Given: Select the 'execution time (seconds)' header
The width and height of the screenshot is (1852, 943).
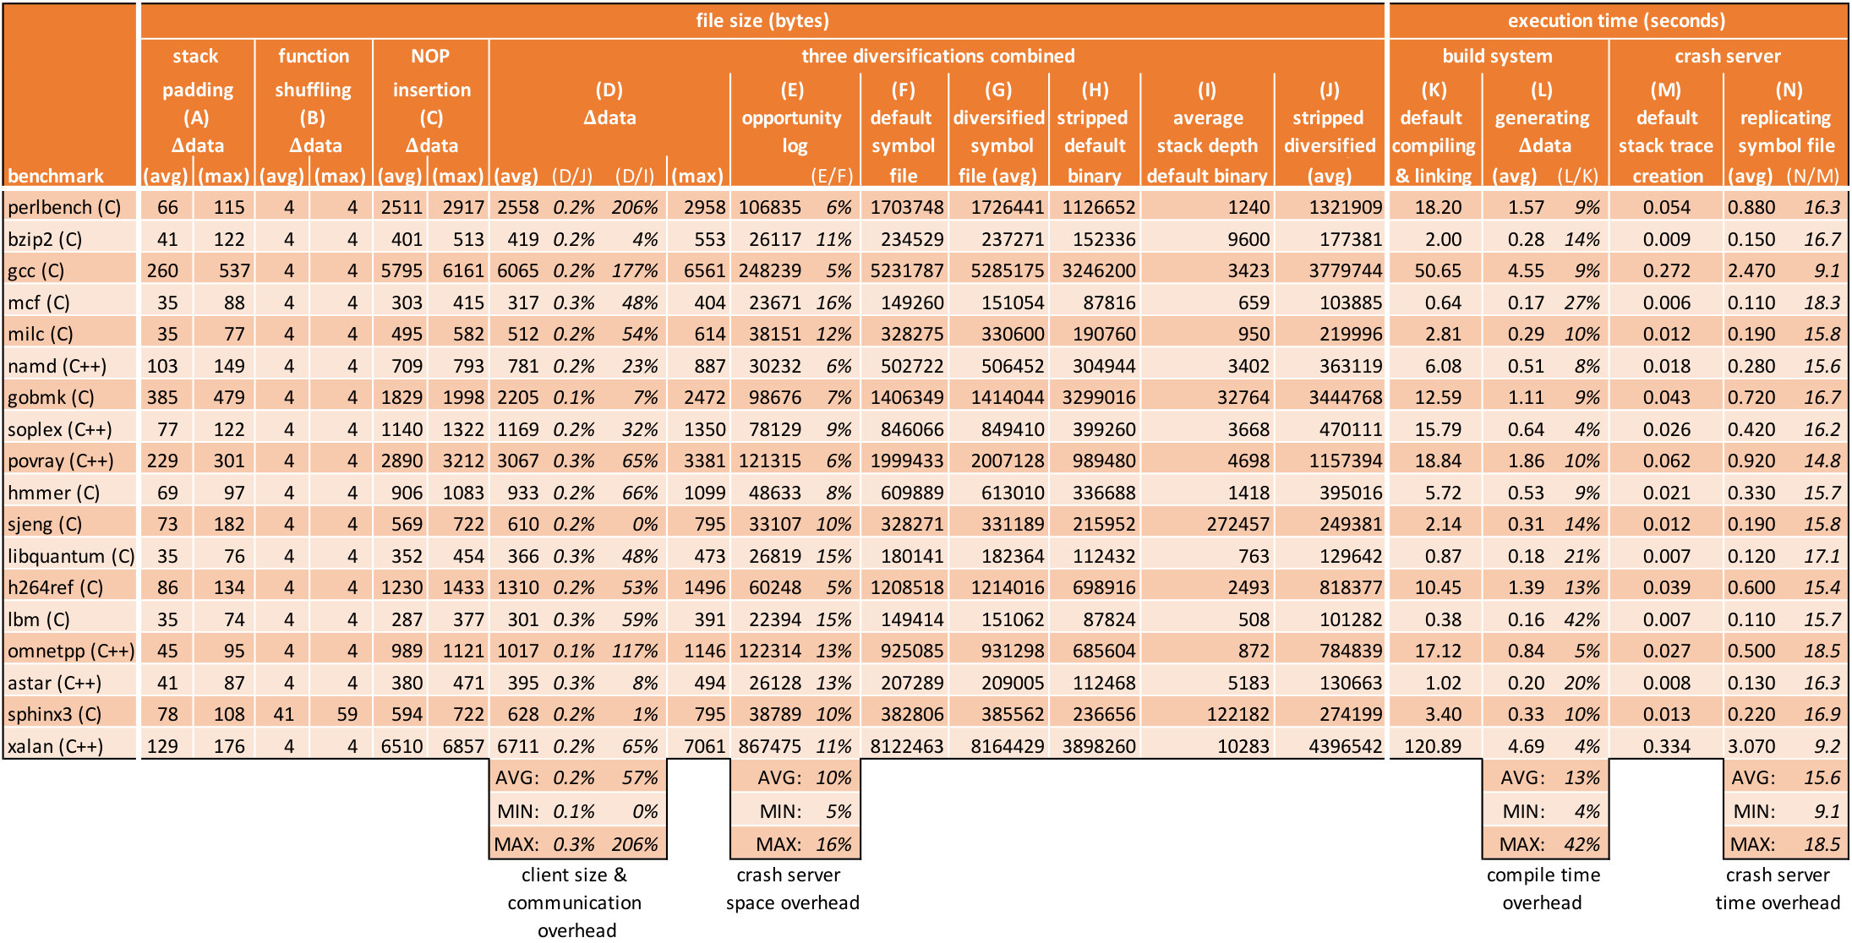Looking at the screenshot, I should (1616, 20).
